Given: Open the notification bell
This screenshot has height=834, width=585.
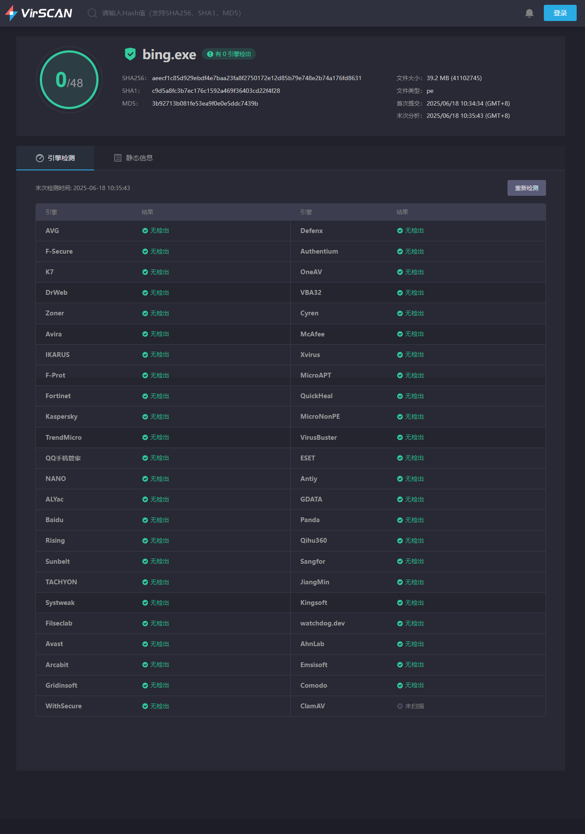Looking at the screenshot, I should click(529, 13).
